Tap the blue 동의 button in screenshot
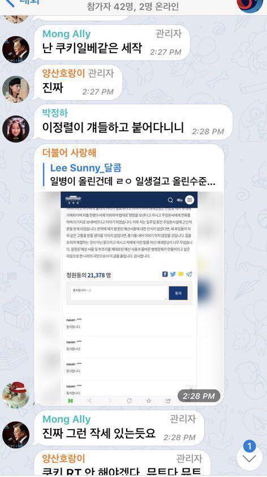This screenshot has width=267, height=477. (178, 293)
